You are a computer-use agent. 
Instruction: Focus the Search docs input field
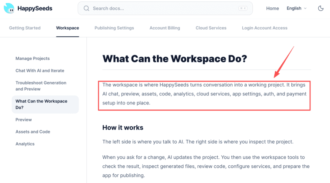pos(165,8)
